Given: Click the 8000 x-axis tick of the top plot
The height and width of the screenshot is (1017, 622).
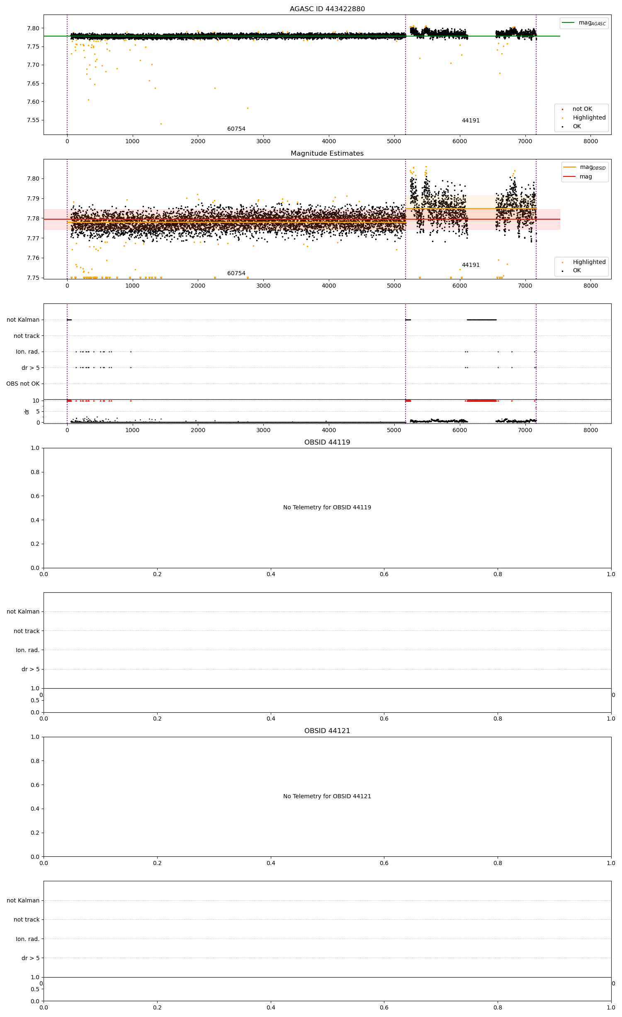Looking at the screenshot, I should (591, 141).
